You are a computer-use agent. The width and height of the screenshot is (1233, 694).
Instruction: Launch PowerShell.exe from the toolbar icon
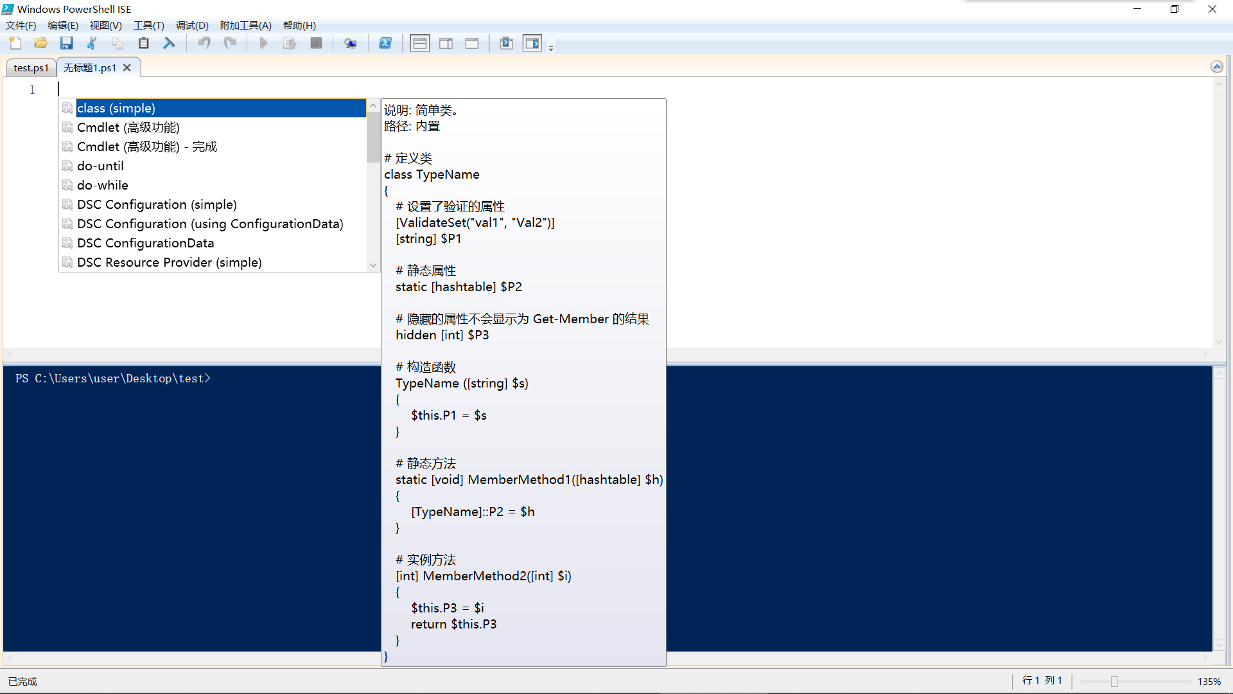[385, 43]
